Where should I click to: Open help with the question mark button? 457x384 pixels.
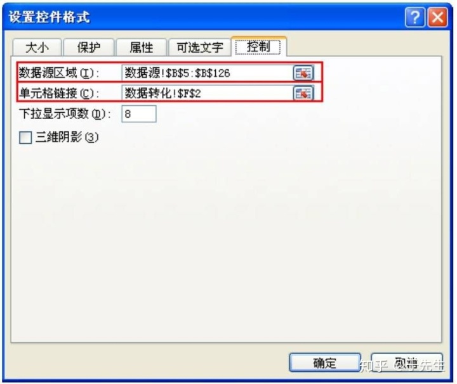[x=414, y=17]
